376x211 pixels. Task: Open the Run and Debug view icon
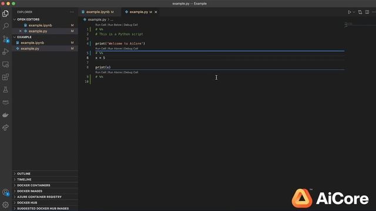(5, 52)
